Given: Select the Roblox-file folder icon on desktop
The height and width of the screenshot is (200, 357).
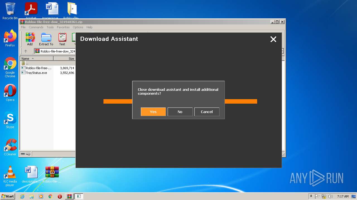Looking at the screenshot, I should [72, 11].
